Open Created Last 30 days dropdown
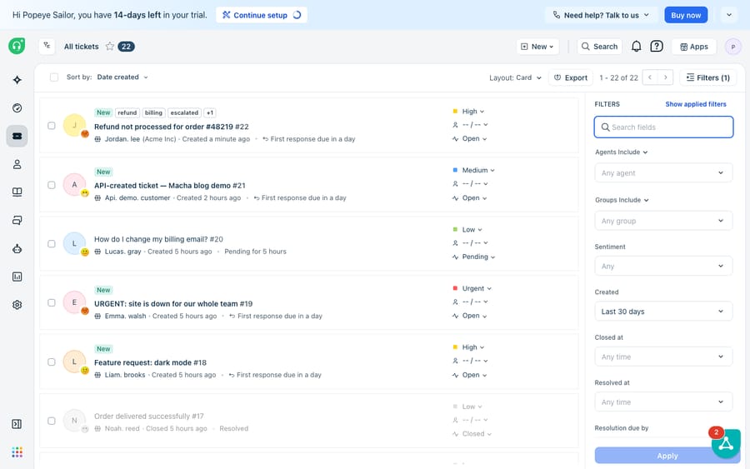Screen dimensions: 750x469 [663, 312]
